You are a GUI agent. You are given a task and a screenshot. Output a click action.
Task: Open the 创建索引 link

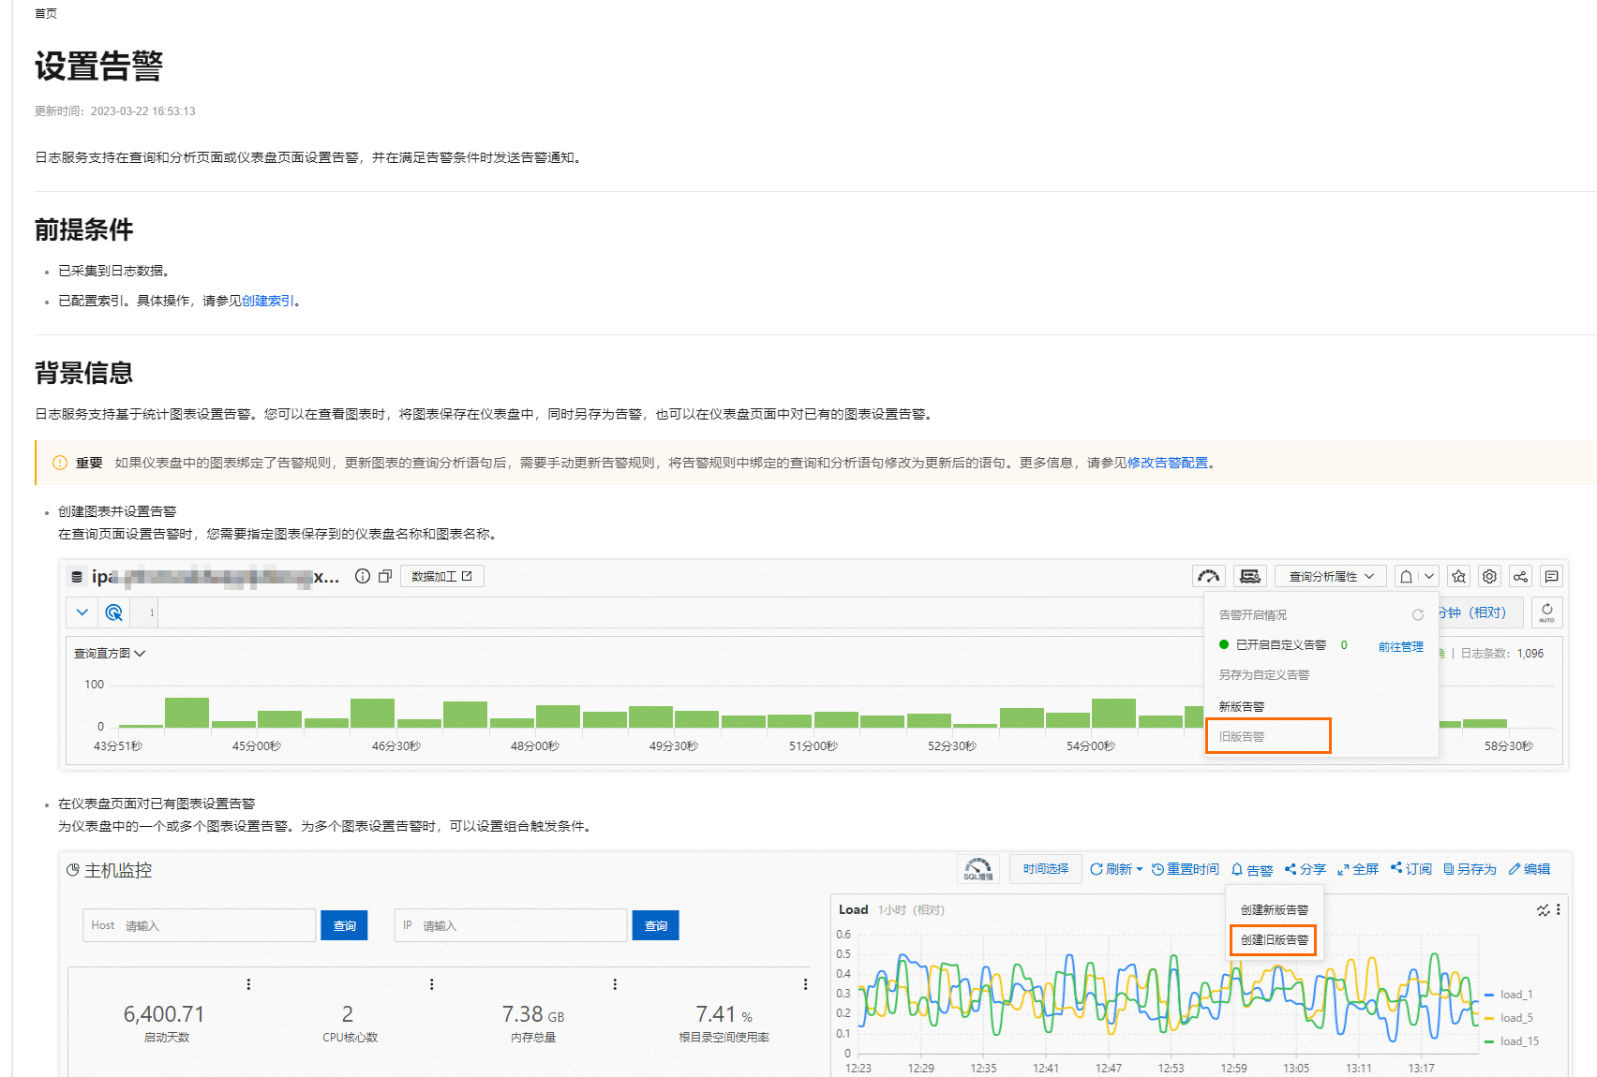pyautogui.click(x=268, y=302)
